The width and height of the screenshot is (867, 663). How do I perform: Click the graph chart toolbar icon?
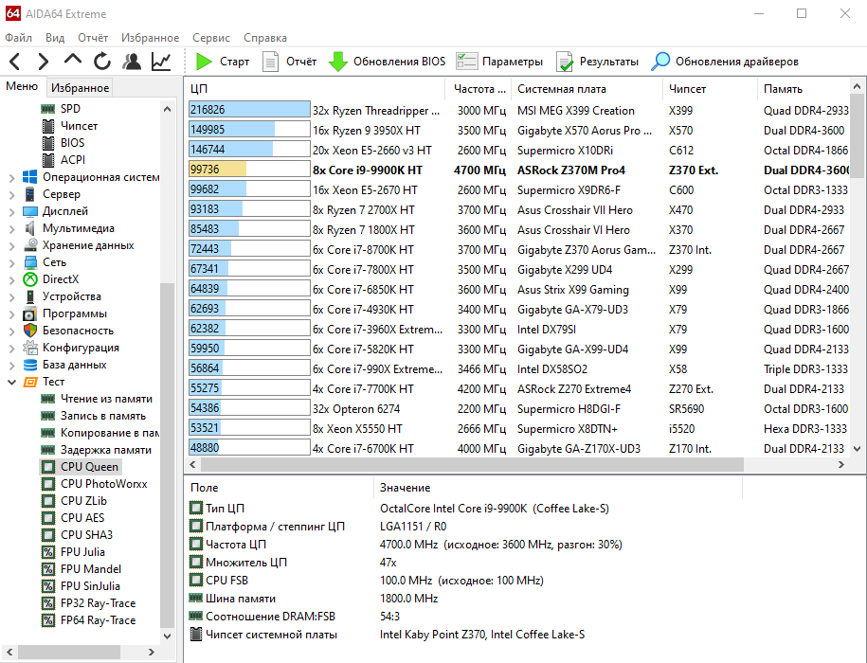pyautogui.click(x=161, y=62)
